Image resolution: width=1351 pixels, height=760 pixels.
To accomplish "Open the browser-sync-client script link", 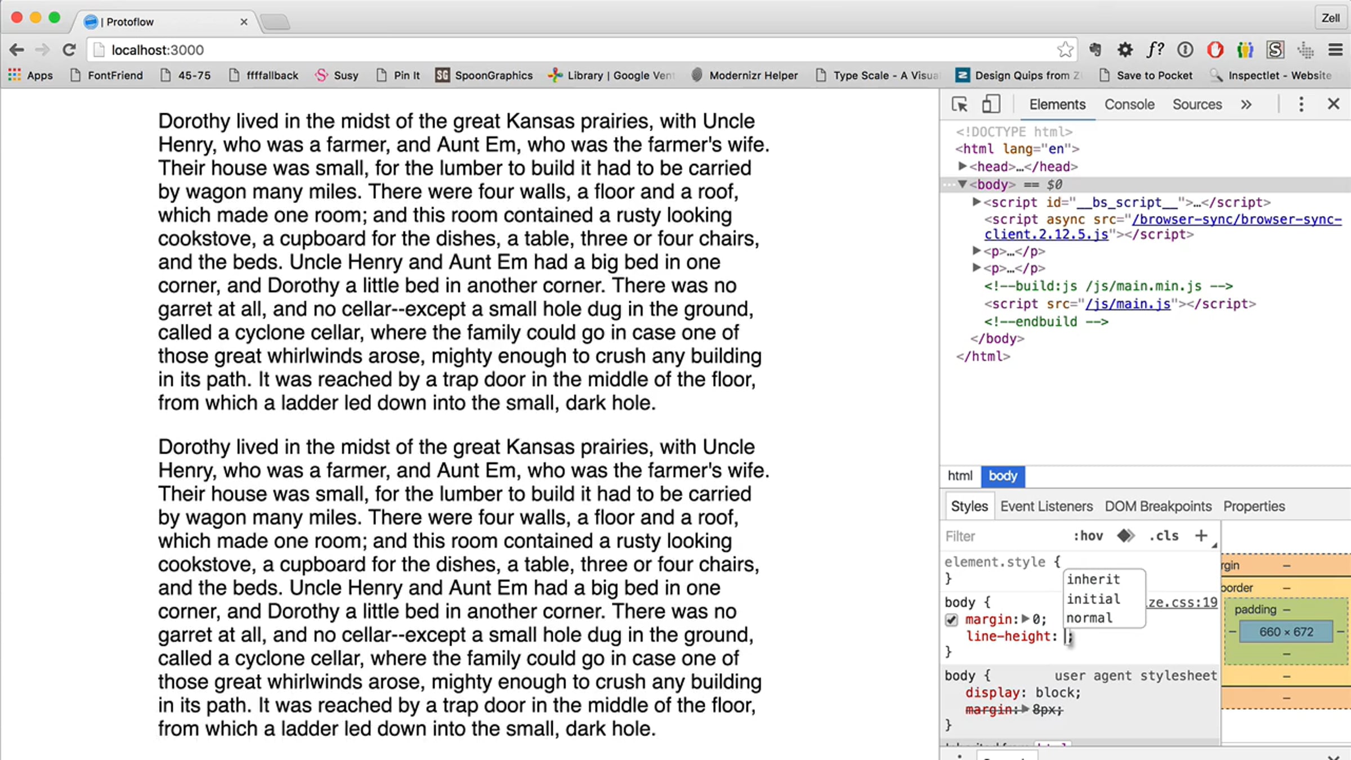I will [x=1163, y=226].
